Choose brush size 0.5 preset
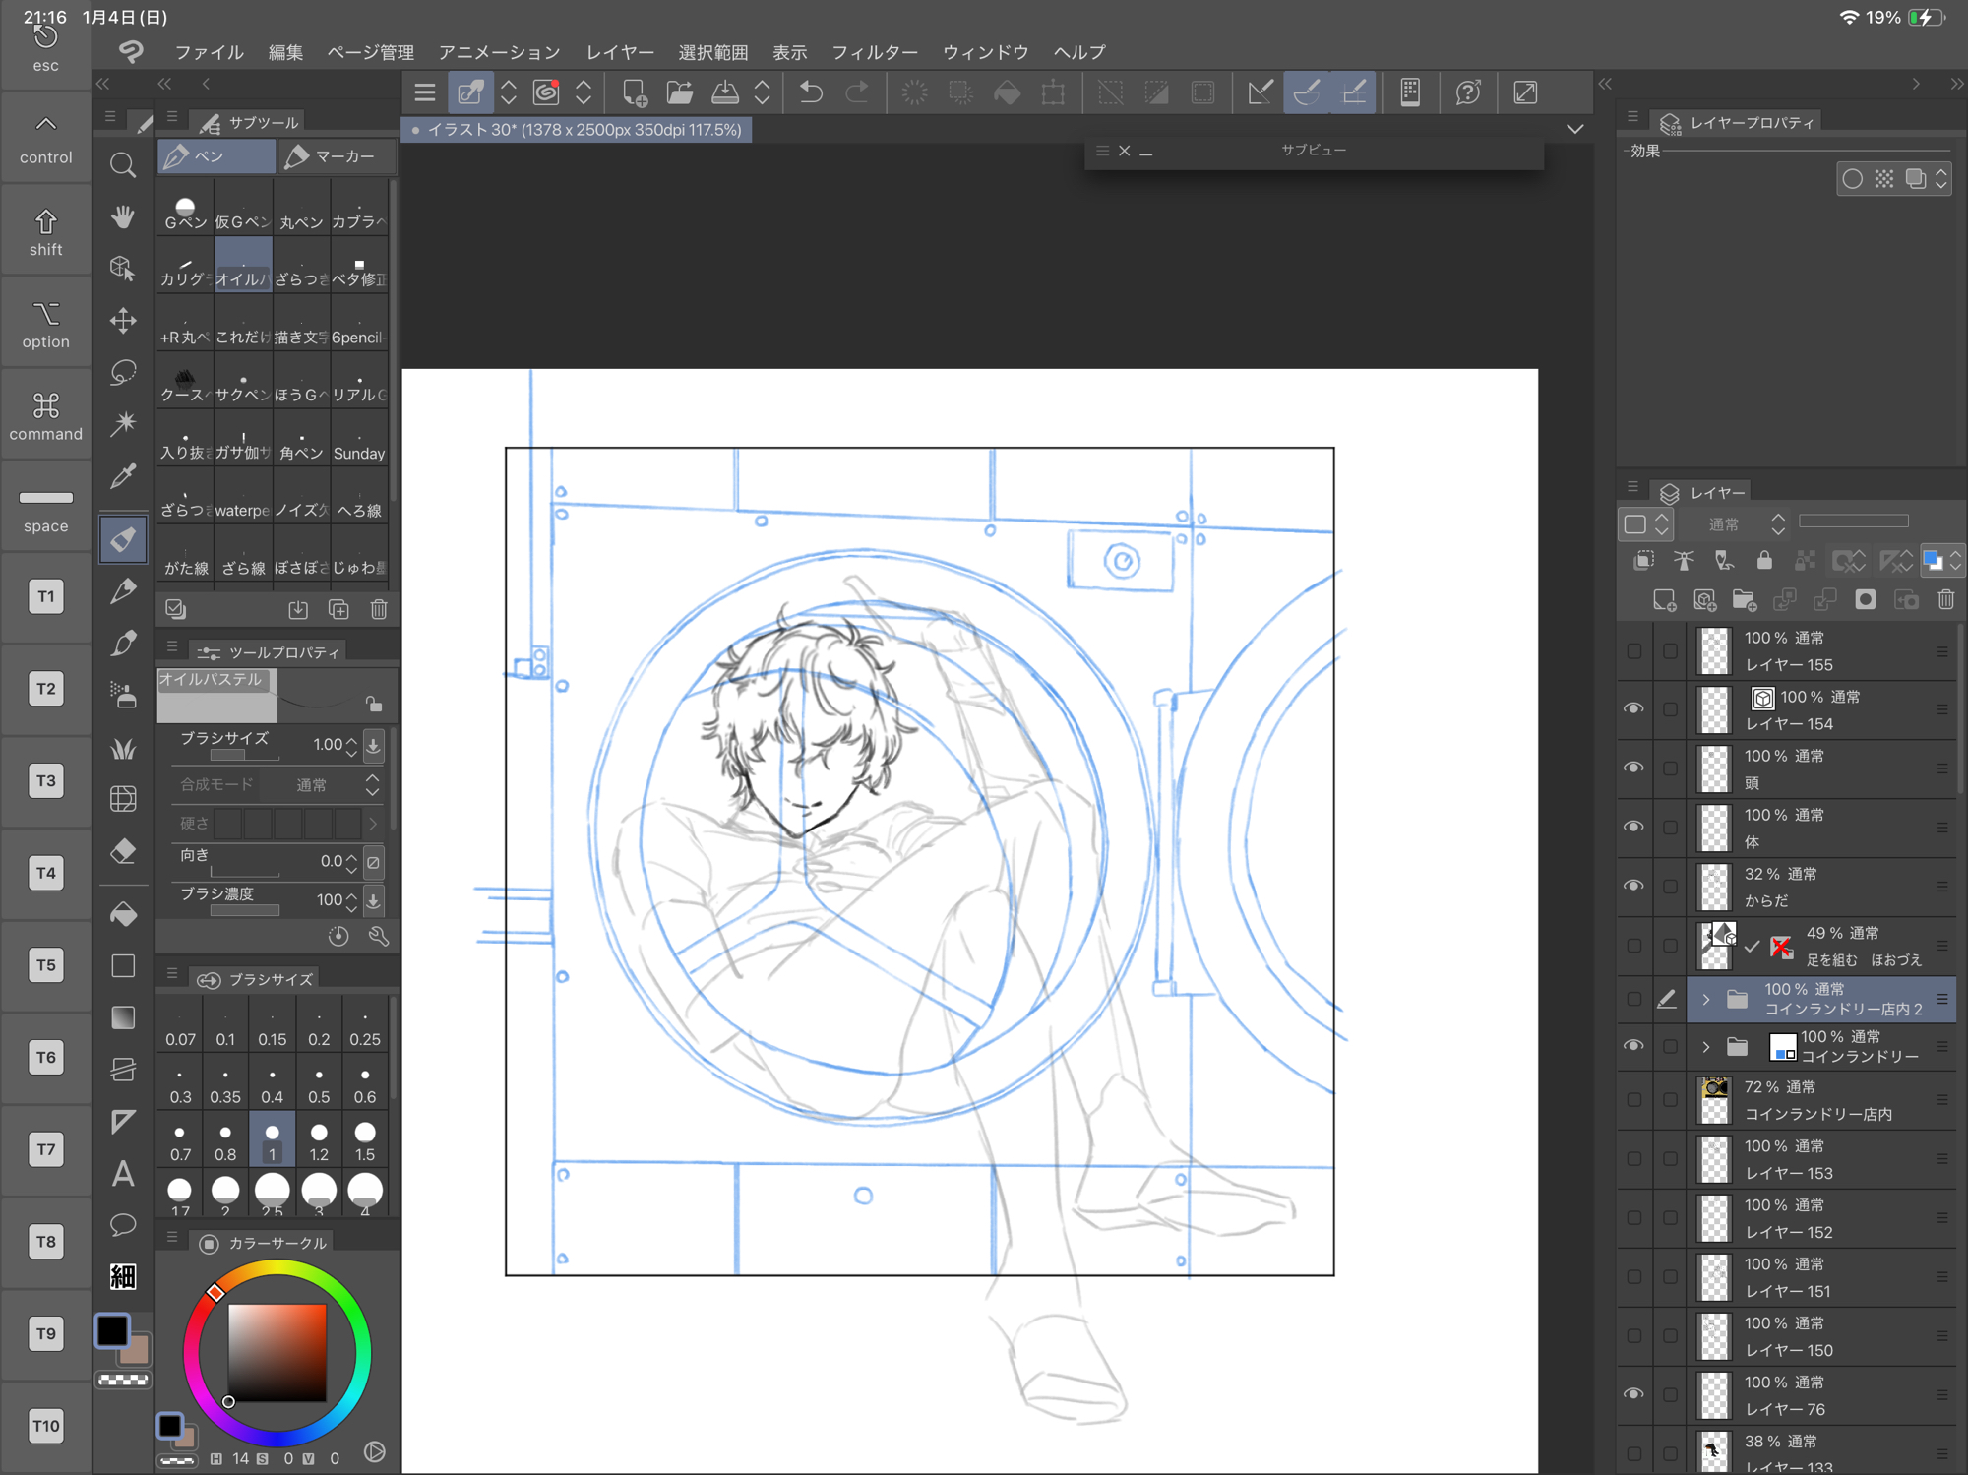 (319, 1083)
